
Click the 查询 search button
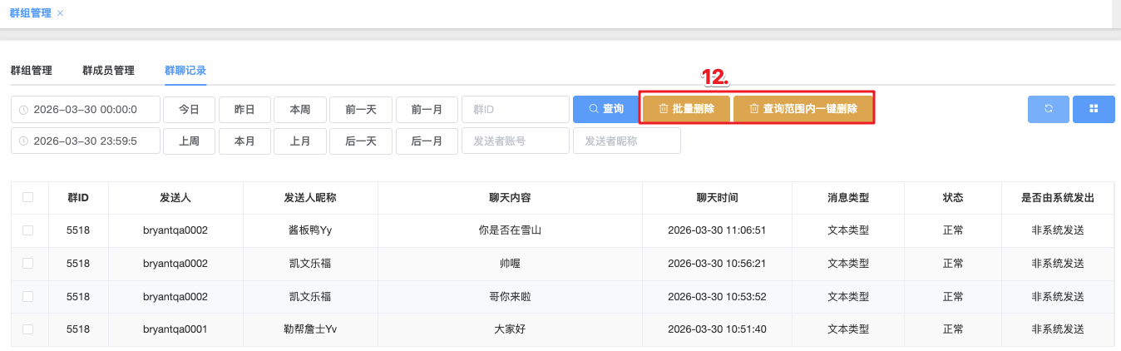click(x=605, y=109)
